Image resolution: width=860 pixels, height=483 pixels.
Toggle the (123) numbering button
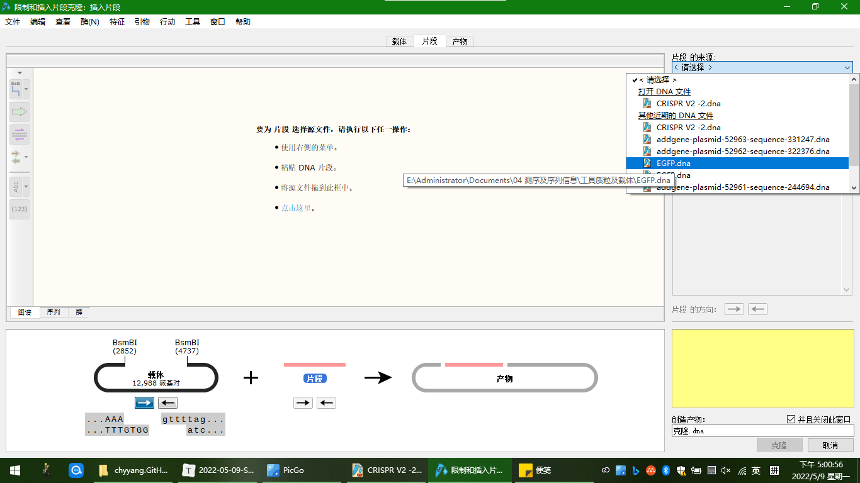click(20, 209)
